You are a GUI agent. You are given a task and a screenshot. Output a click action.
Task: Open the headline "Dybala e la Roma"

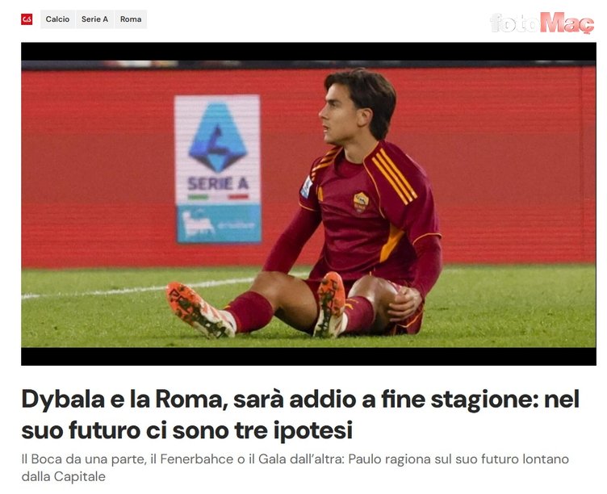[x=300, y=414]
